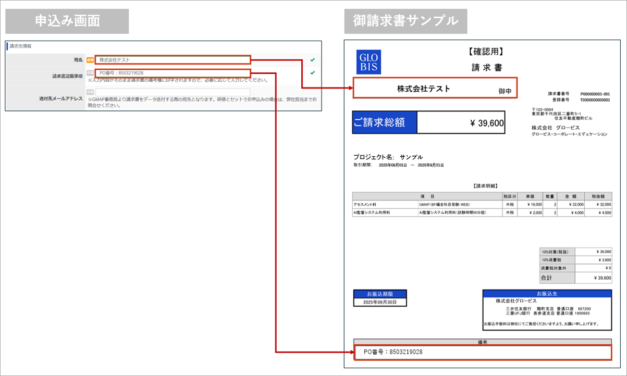The image size is (627, 376).
Task: Click the note starting with ※GMAP事務局より
Action: point(202,102)
